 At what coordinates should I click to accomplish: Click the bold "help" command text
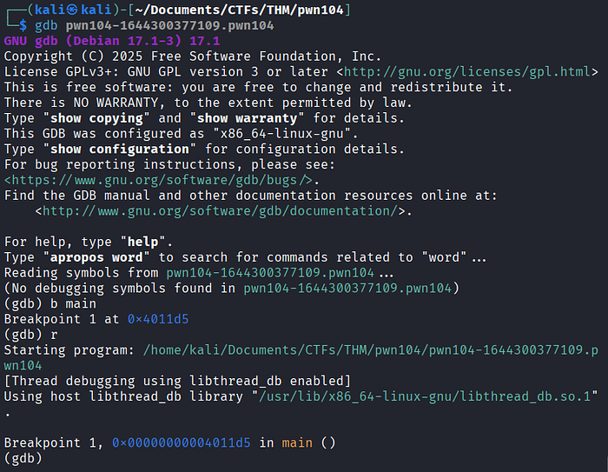[143, 242]
